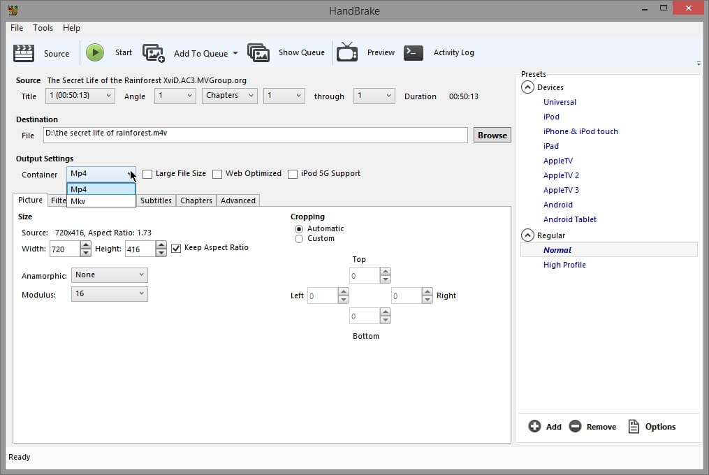Open the Title dropdown
Viewport: 709px width, 475px height.
pyautogui.click(x=80, y=96)
